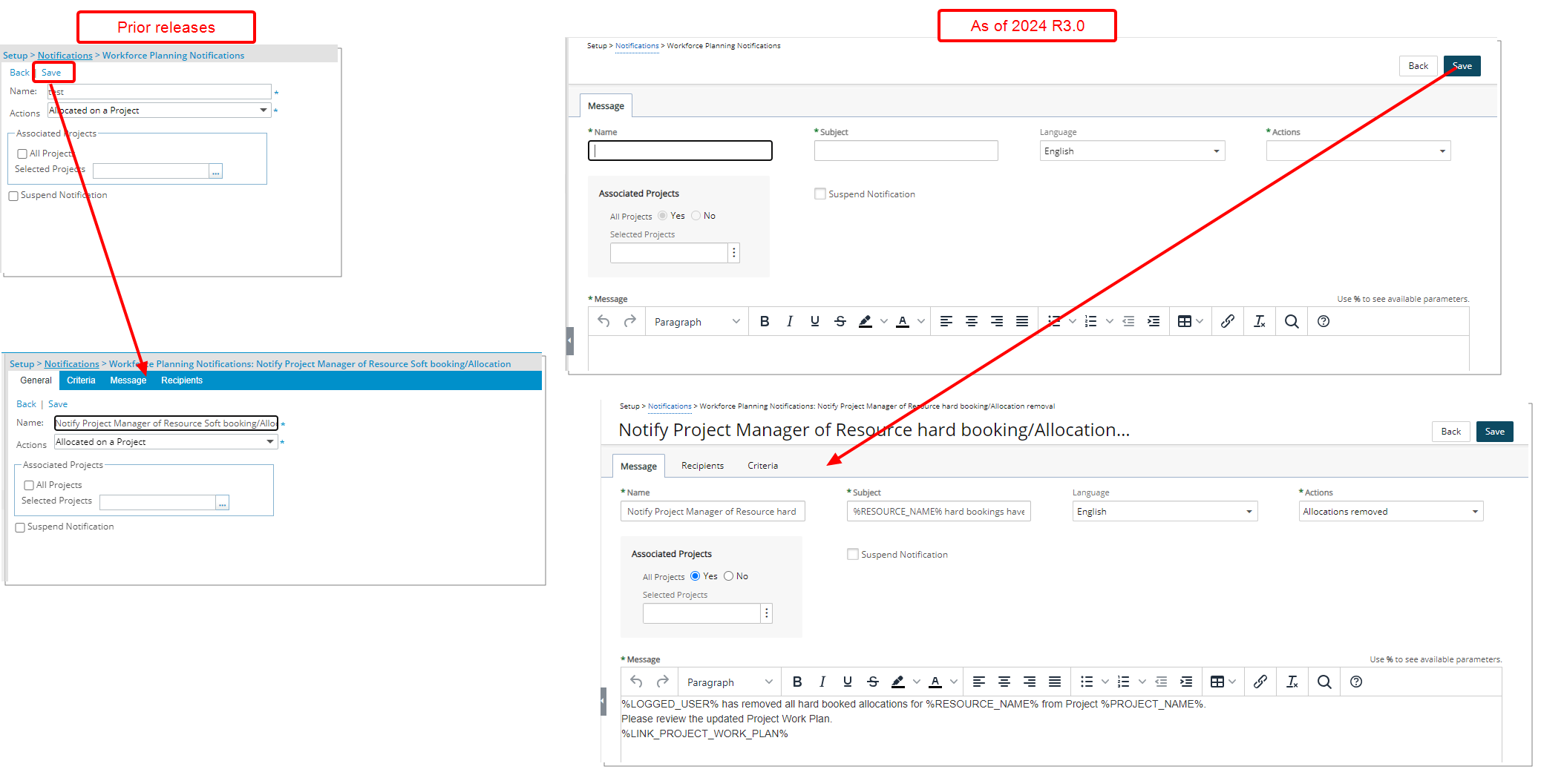Tick Suspend Notification in the 'test' notification form

click(13, 196)
